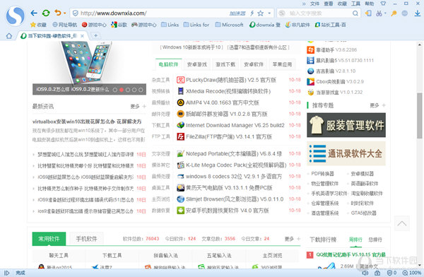The width and height of the screenshot is (424, 277).
Task: Click the shield security icon in address bar
Action: [76, 13]
